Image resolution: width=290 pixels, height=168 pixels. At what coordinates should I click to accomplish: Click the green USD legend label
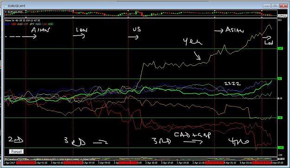coord(51,24)
